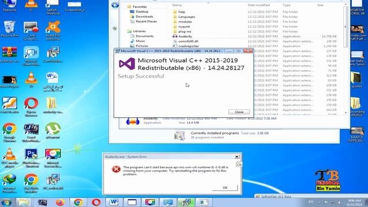Click the taskbar clock showing 6/22/2022
This screenshot has width=368, height=207.
coord(354,202)
